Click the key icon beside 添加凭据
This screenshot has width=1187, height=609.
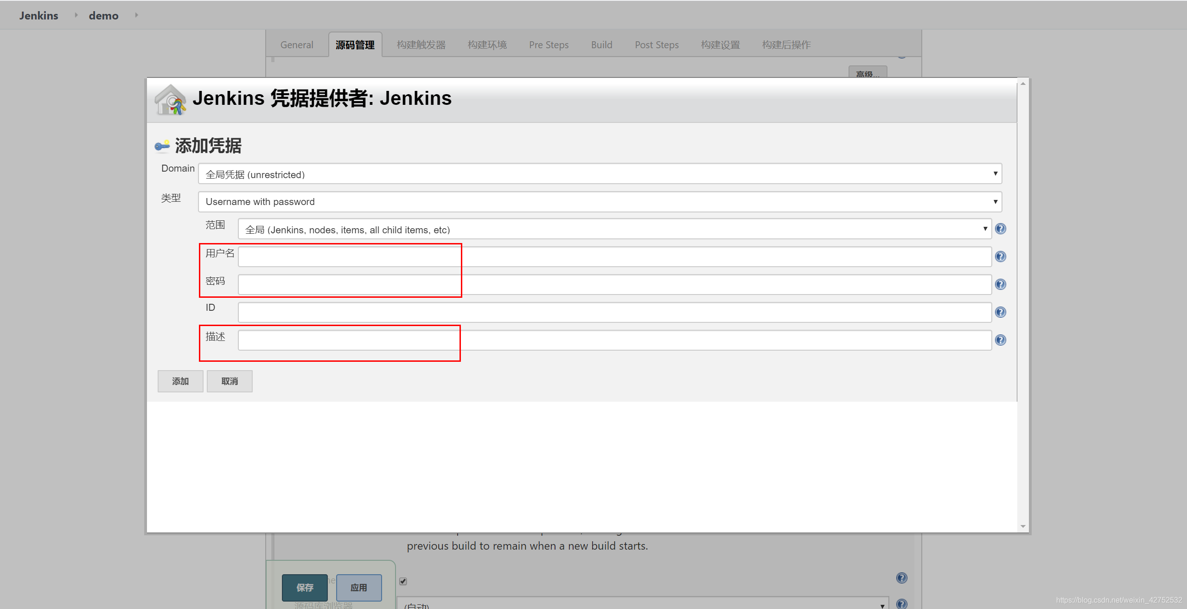(x=162, y=146)
